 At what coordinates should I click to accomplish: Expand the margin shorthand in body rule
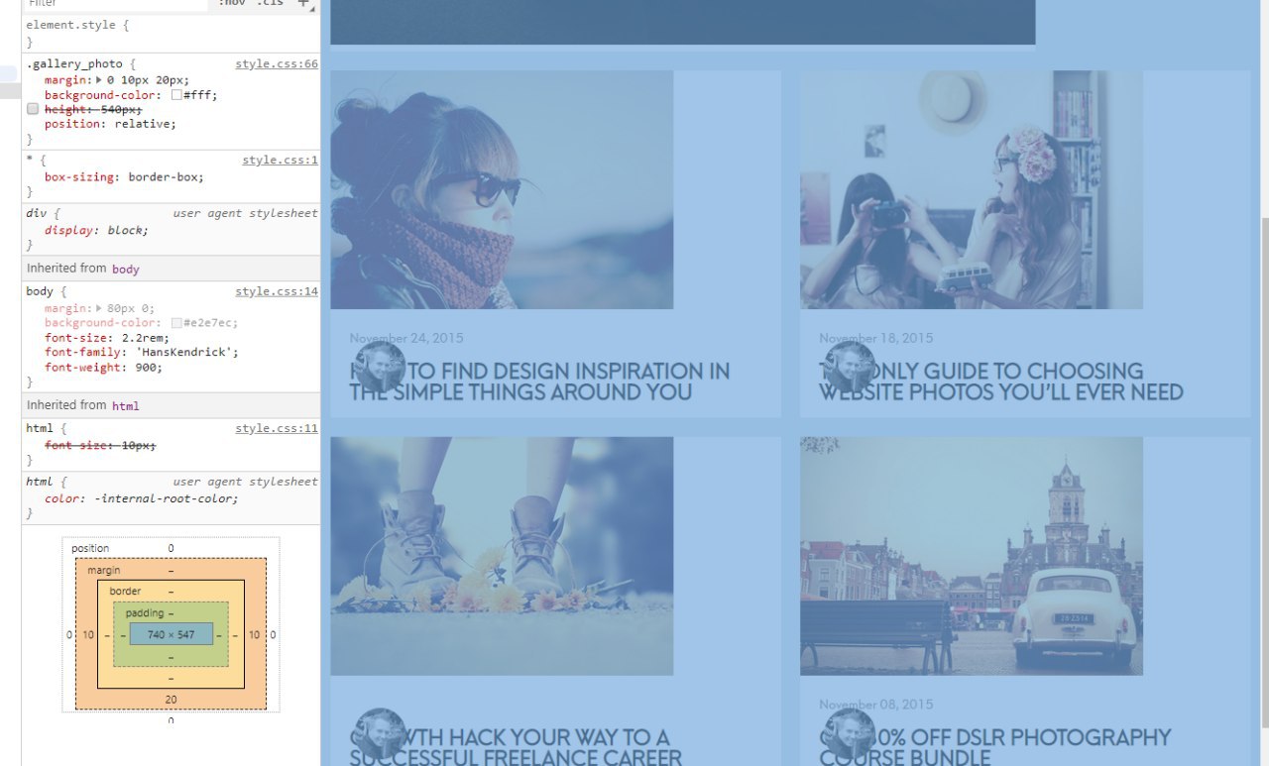(98, 308)
